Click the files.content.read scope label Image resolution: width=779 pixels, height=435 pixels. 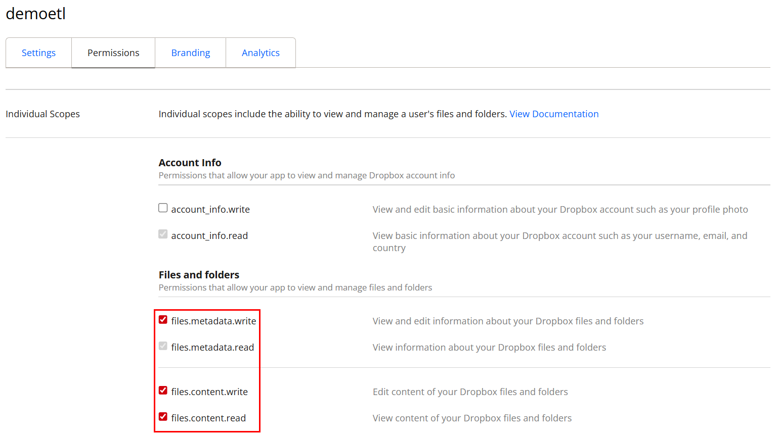pyautogui.click(x=208, y=418)
